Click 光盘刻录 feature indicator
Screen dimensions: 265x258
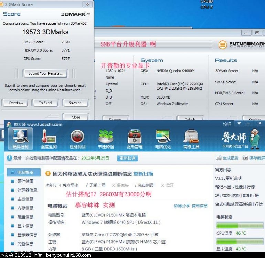pos(144,185)
